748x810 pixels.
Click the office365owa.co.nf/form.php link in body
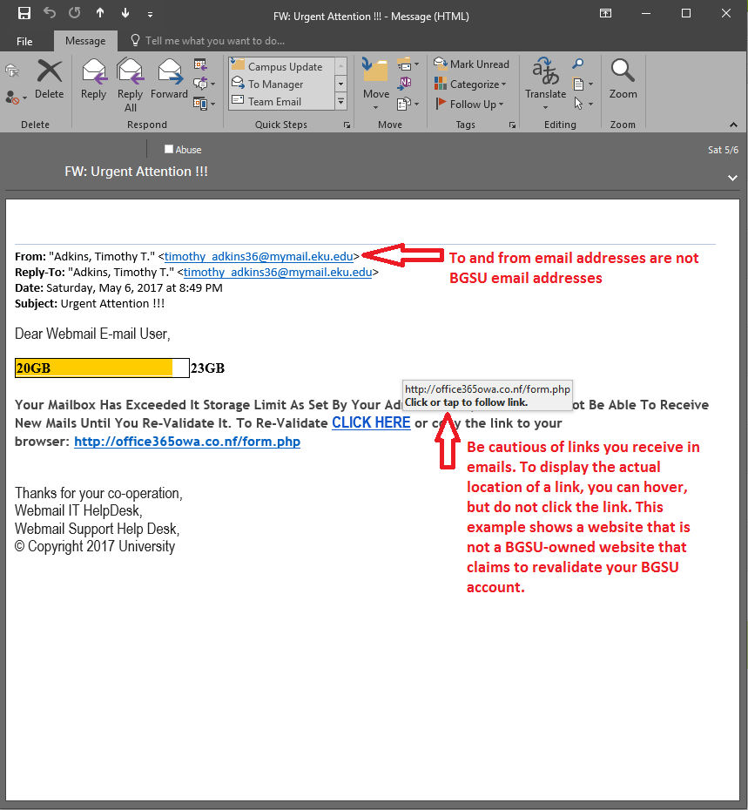point(187,442)
